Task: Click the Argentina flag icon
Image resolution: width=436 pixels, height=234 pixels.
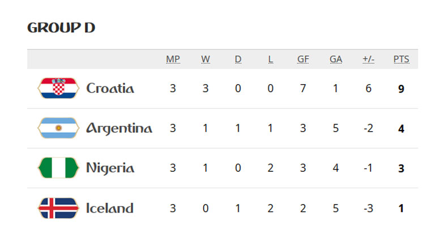Action: tap(58, 128)
